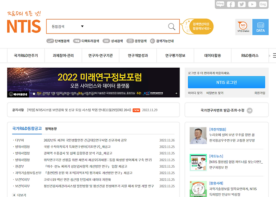This screenshot has height=197, width=276.
Task: Open 위탁연구기관 선정을 위한 제안서 재공모 row
Action: click(x=98, y=160)
